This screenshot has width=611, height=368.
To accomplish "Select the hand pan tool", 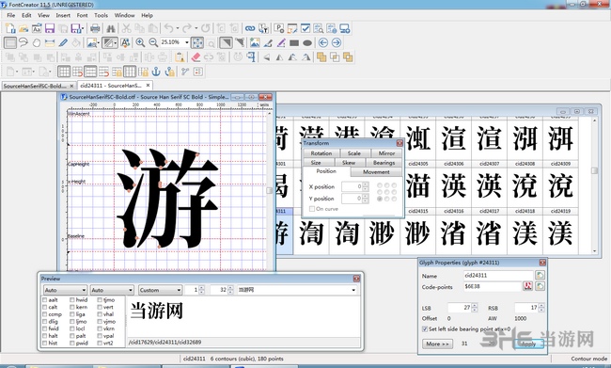I will point(37,42).
